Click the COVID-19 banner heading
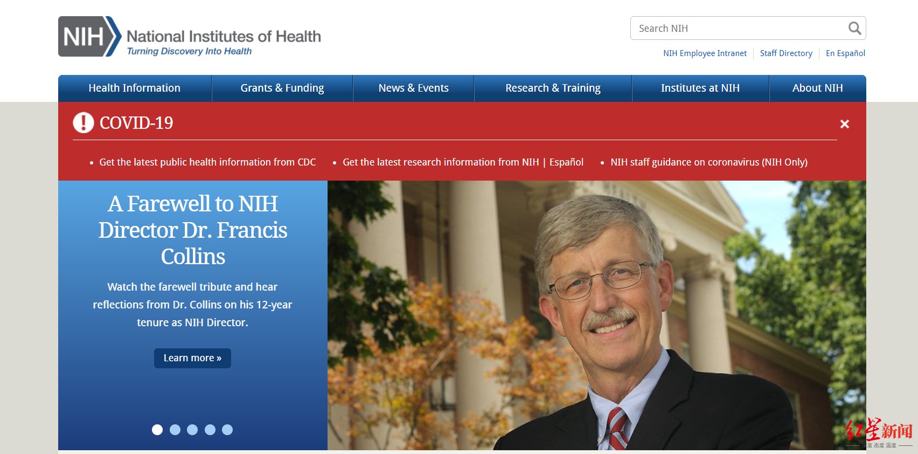The width and height of the screenshot is (918, 454). 136,123
